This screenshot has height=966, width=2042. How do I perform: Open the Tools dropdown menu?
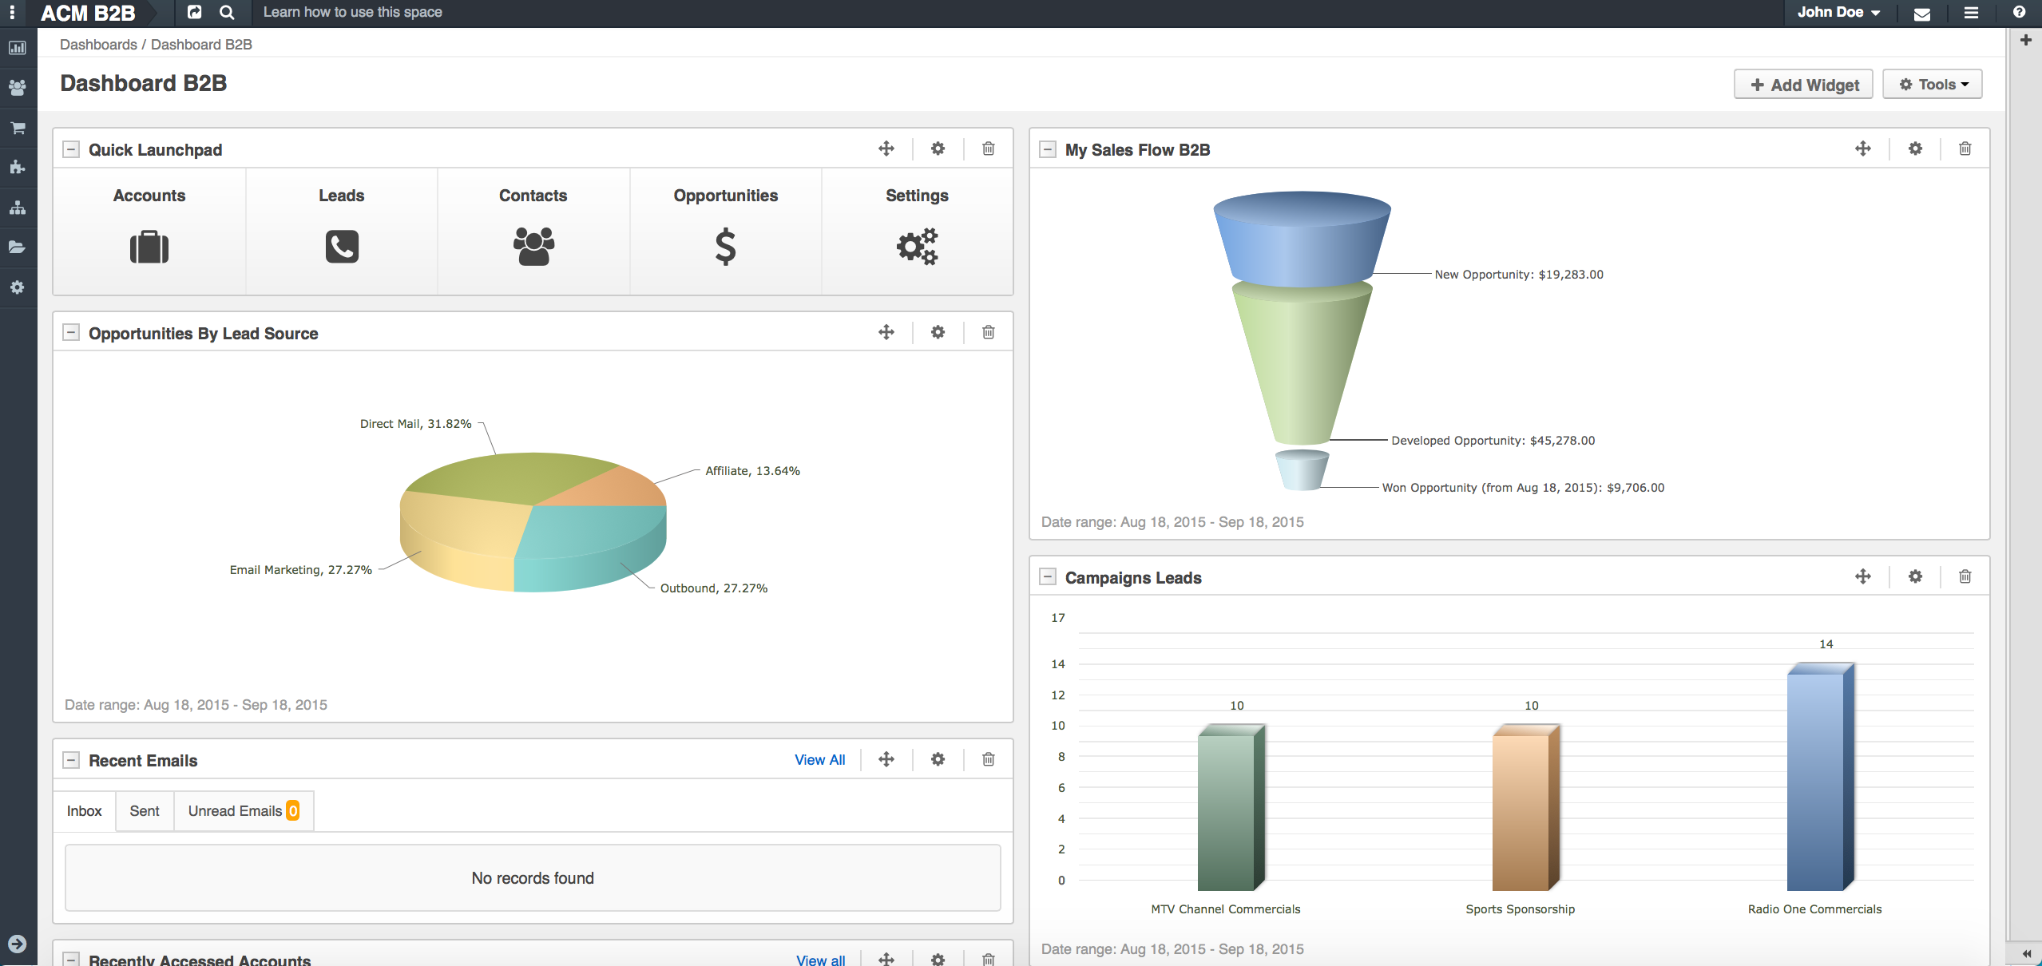1933,85
